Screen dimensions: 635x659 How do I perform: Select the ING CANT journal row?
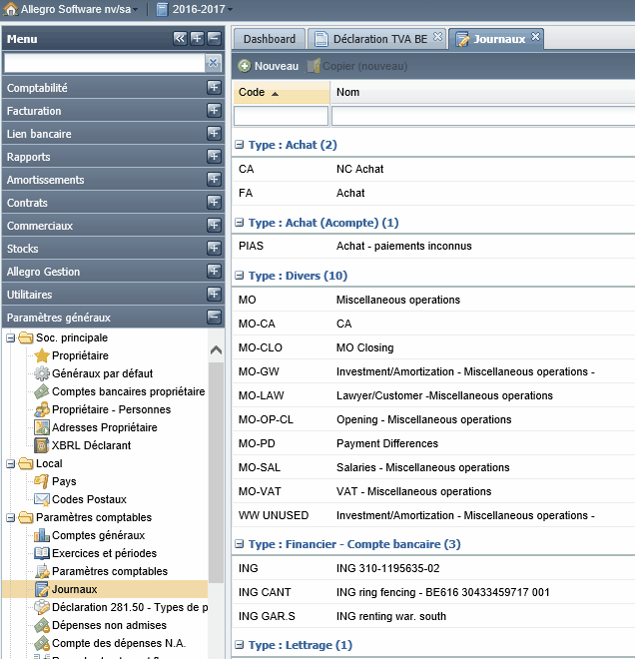pyautogui.click(x=433, y=592)
